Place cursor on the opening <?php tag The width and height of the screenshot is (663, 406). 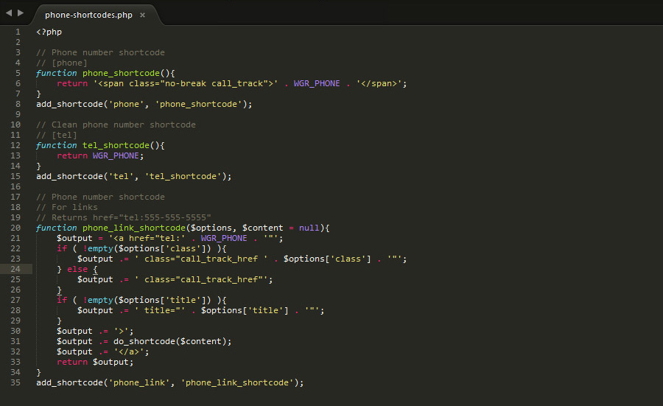point(49,32)
